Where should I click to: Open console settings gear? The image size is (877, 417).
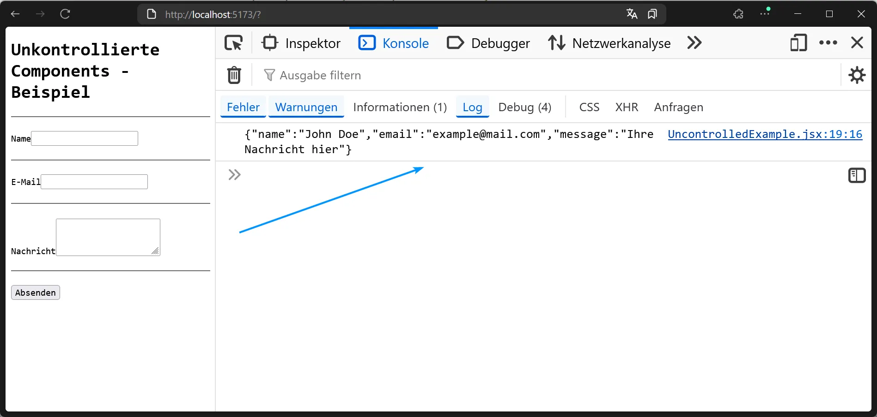point(857,75)
